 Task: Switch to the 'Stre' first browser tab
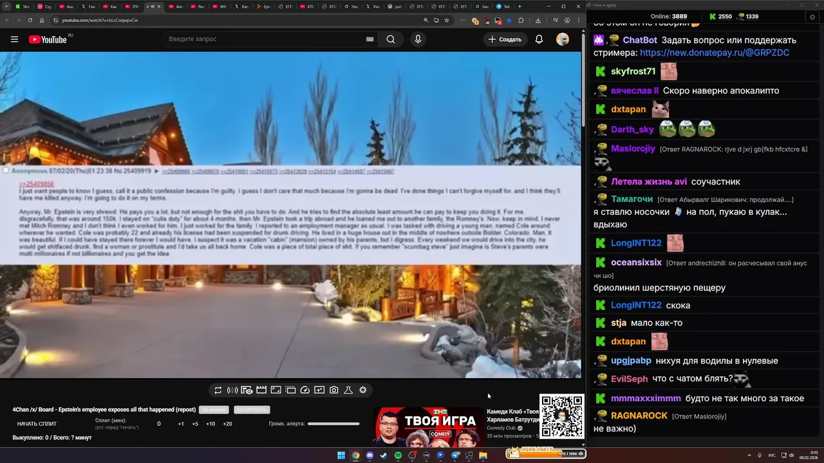(24, 6)
